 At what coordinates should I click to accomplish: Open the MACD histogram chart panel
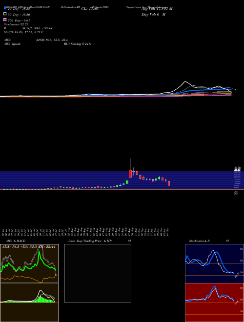pos(29,302)
